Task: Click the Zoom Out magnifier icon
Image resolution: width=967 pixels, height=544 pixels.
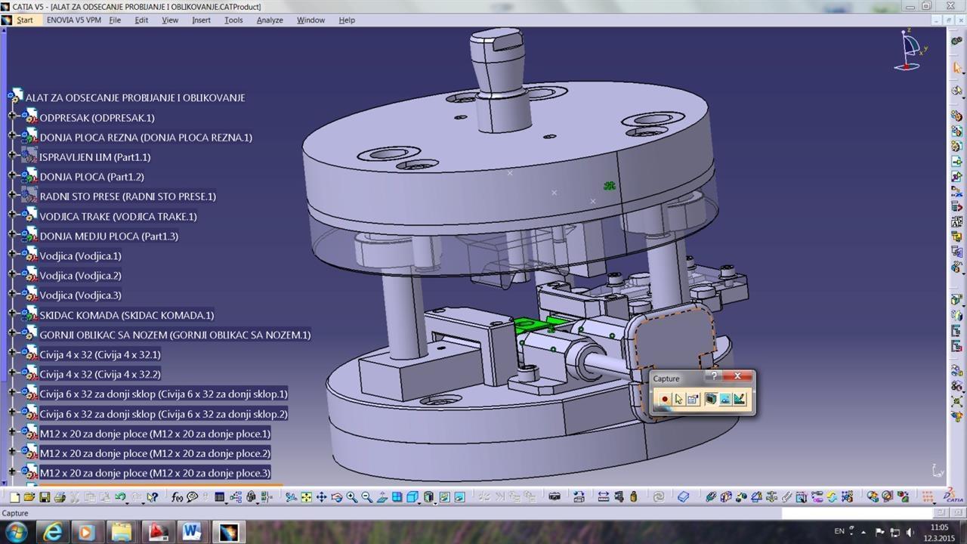Action: [x=366, y=497]
